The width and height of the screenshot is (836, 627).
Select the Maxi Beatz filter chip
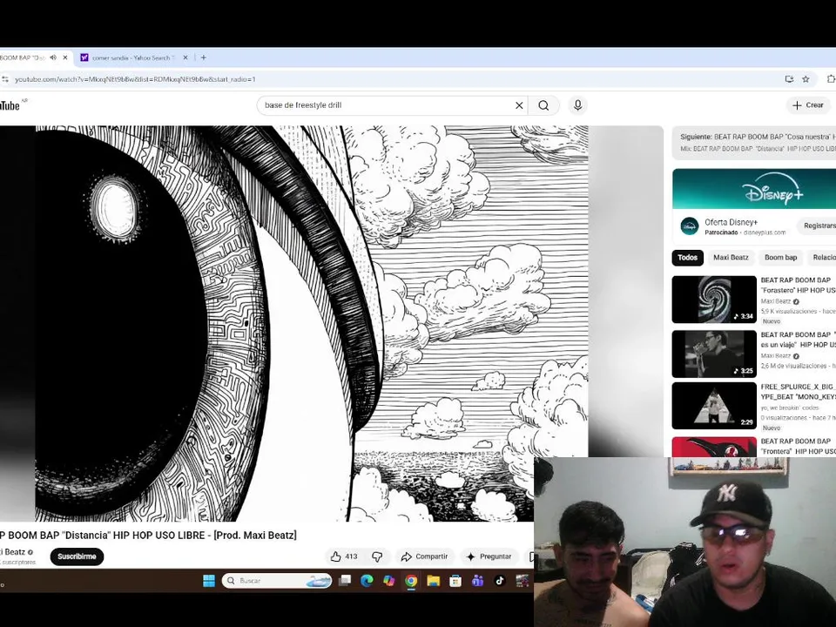click(x=731, y=258)
